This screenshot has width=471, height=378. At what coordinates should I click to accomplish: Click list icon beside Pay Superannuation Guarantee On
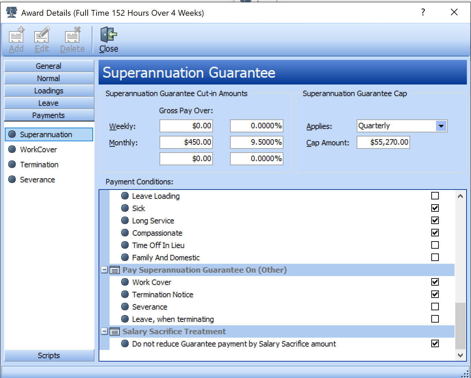(x=115, y=270)
